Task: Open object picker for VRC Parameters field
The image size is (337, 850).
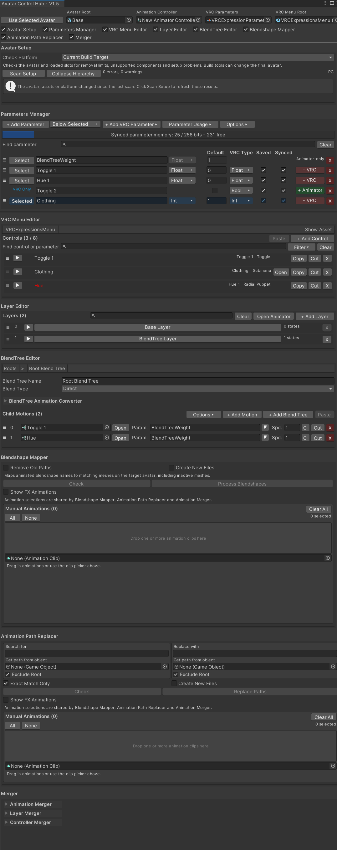Action: click(268, 20)
